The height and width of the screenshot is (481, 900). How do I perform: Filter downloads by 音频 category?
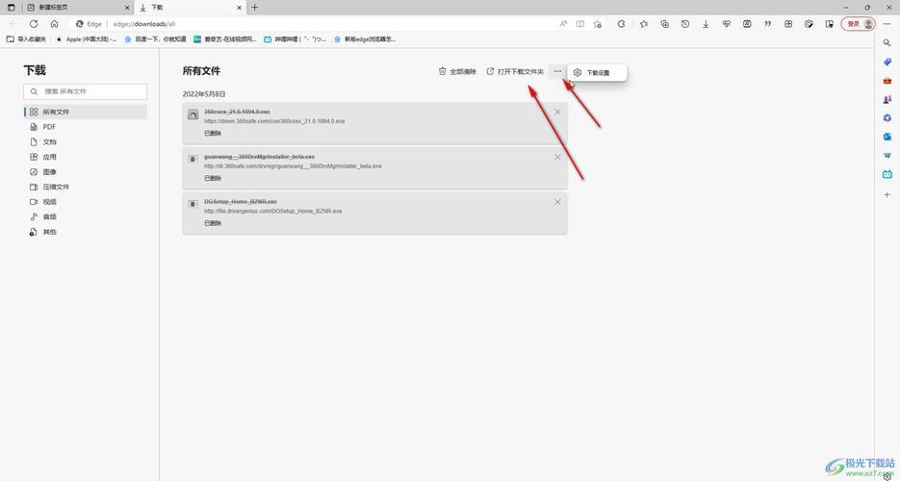tap(49, 216)
